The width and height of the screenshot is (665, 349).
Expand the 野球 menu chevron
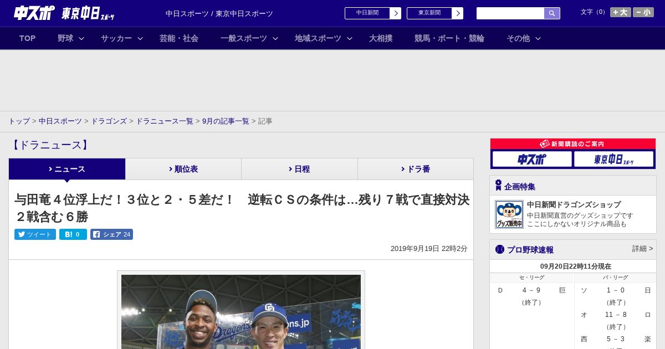[81, 39]
